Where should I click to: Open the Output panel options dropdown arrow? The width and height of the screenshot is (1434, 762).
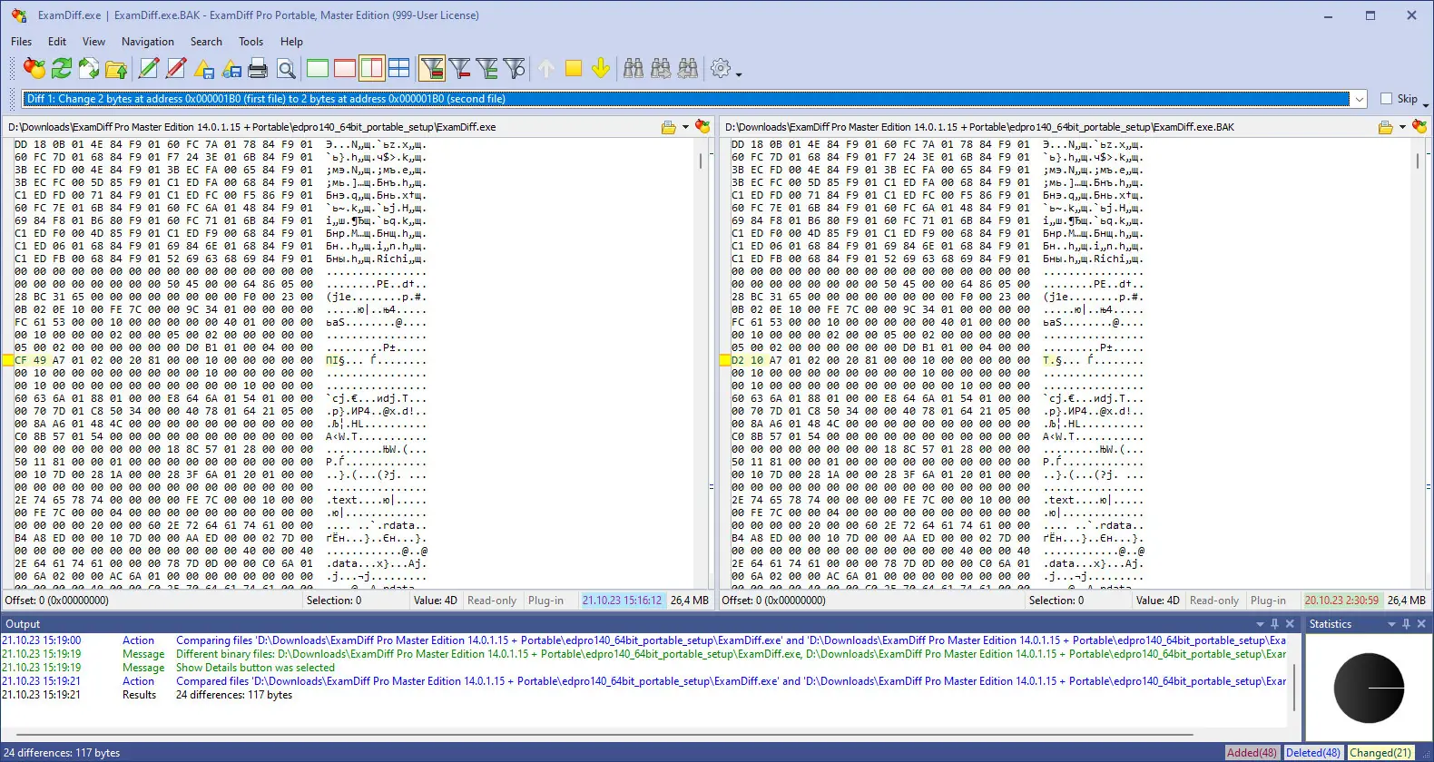click(x=1260, y=624)
